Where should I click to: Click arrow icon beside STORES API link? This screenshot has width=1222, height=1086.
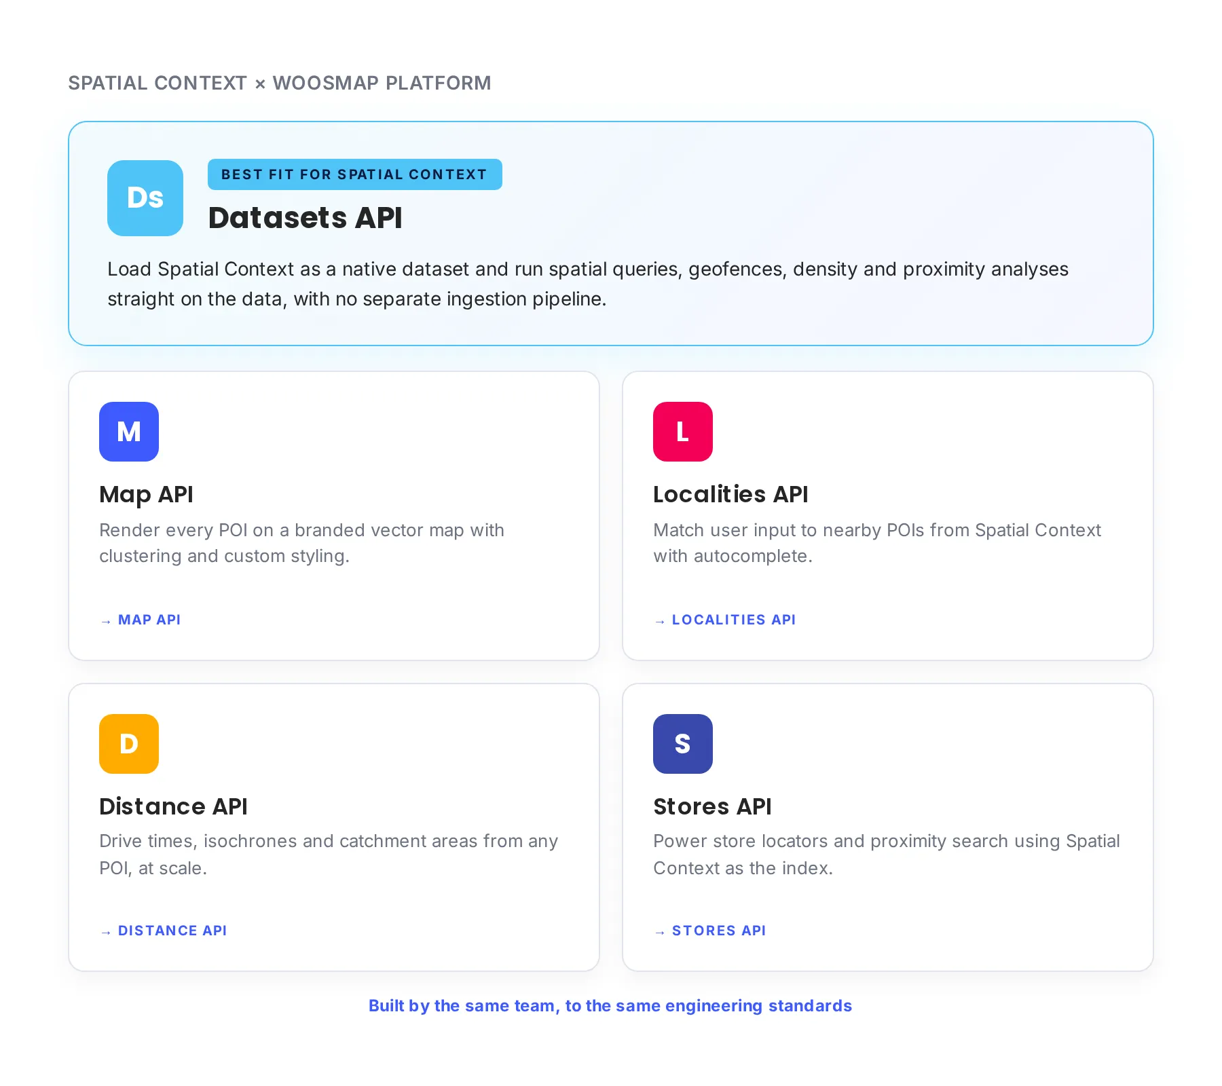coord(660,932)
